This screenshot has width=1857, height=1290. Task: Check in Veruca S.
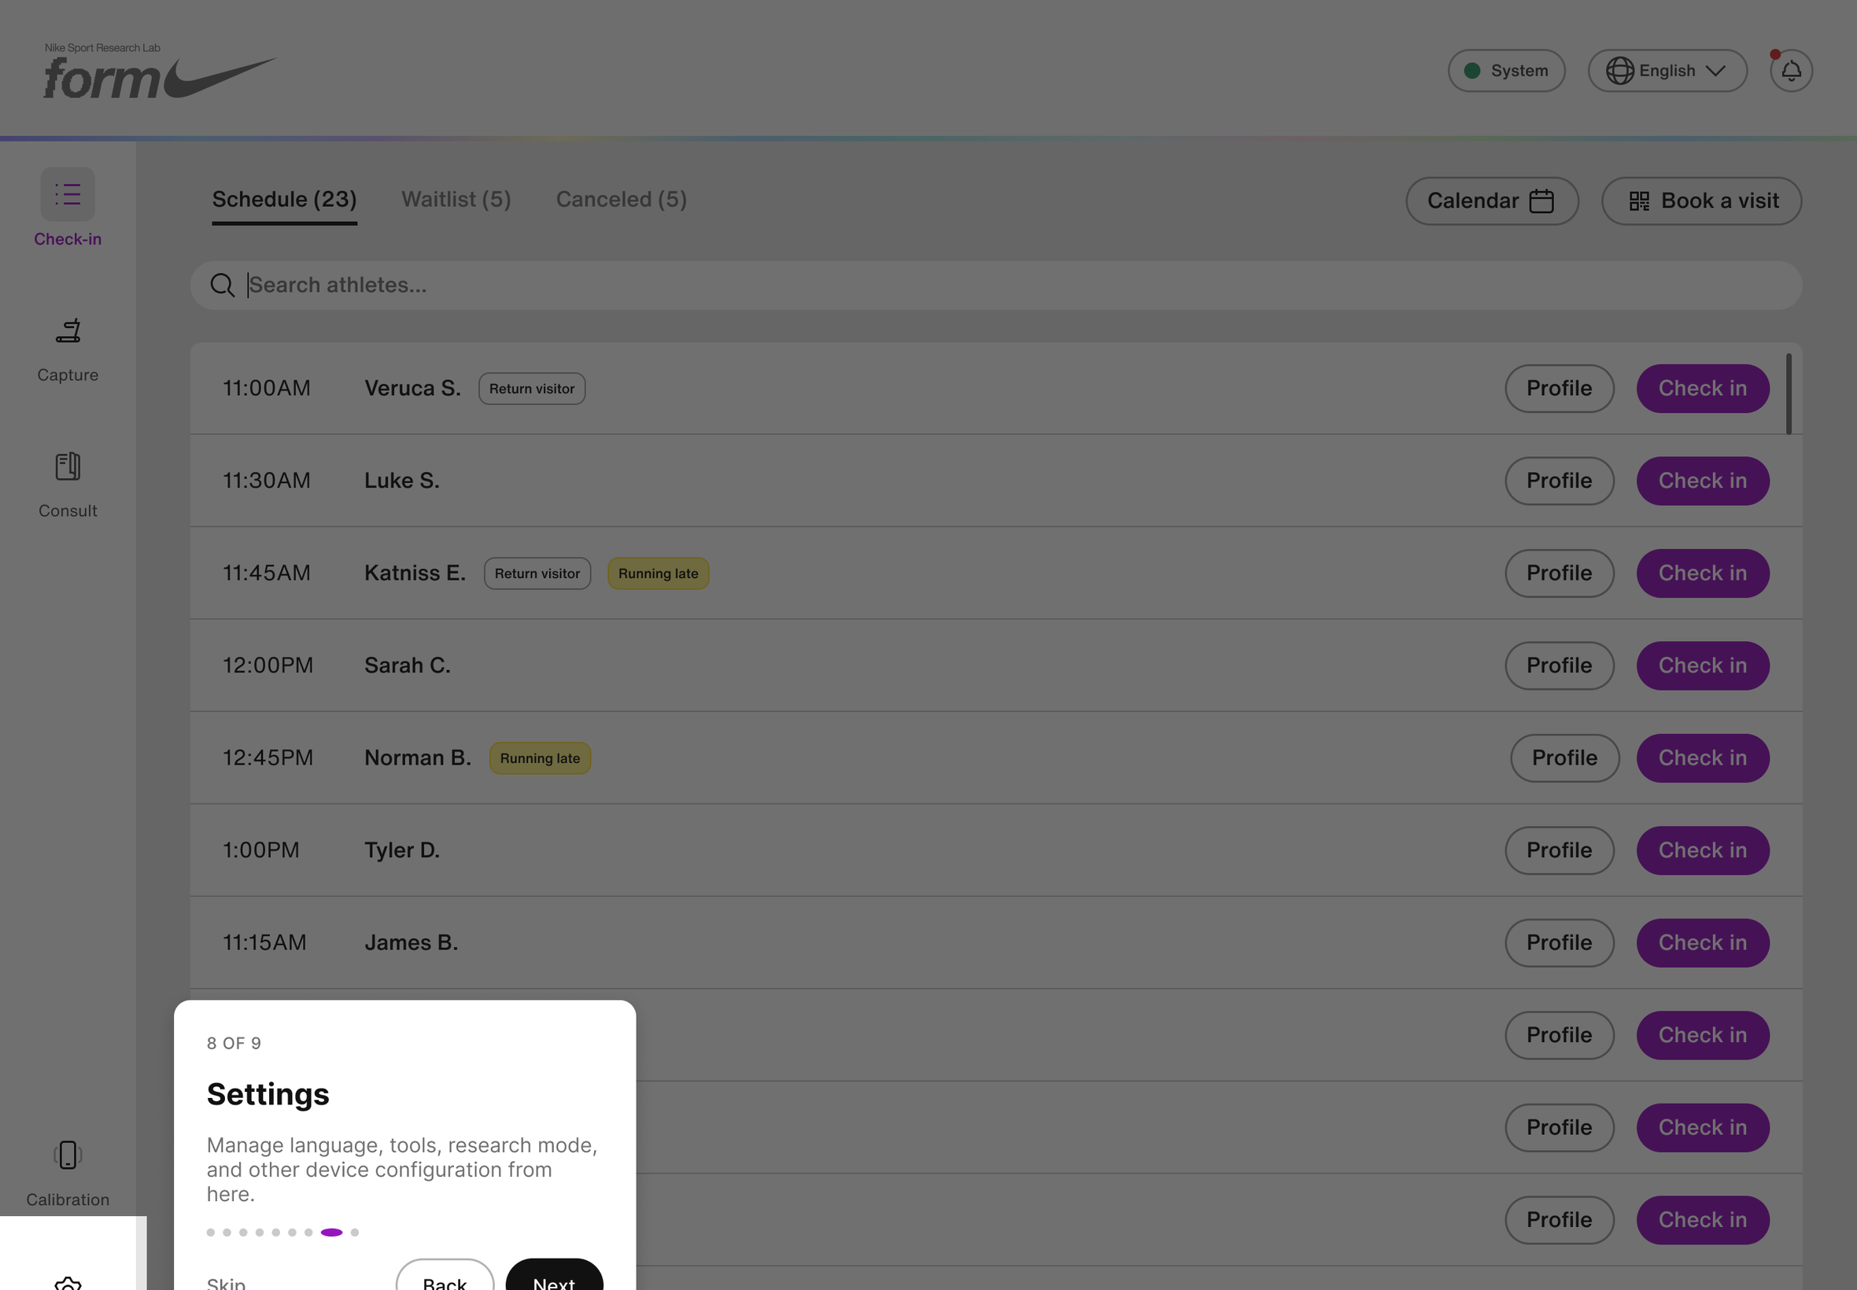point(1702,389)
